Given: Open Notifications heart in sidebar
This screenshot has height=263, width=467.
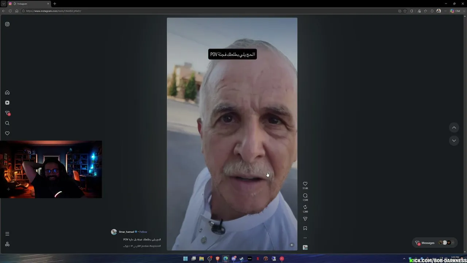Looking at the screenshot, I should pos(7,133).
